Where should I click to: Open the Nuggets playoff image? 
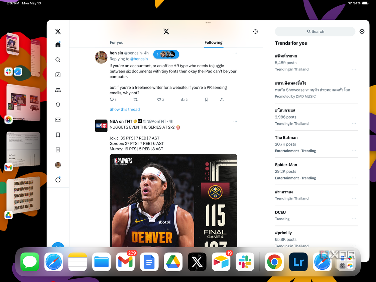coord(173,200)
